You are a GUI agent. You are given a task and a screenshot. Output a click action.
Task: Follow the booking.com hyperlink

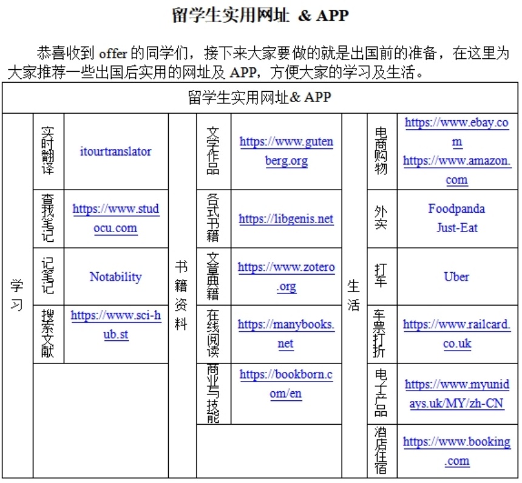click(x=456, y=442)
